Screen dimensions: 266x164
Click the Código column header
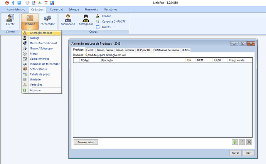point(89,60)
